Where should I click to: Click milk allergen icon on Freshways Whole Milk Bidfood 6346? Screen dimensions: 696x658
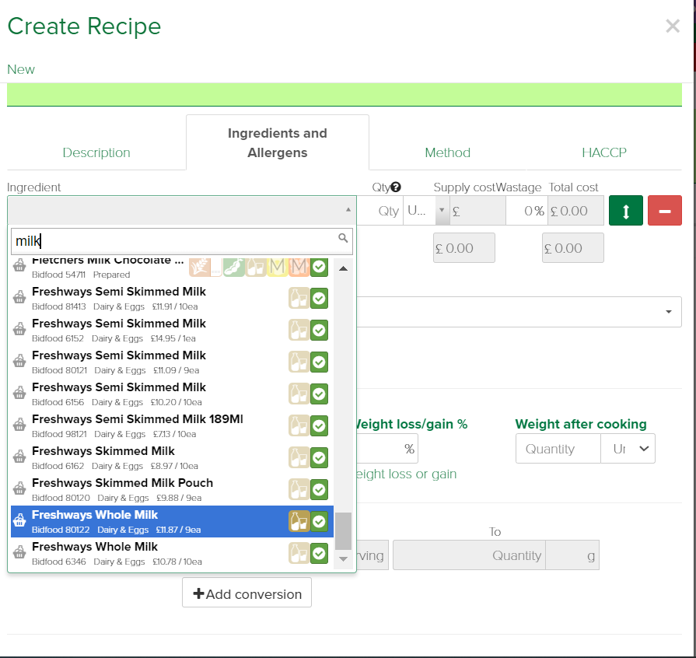[x=299, y=553]
